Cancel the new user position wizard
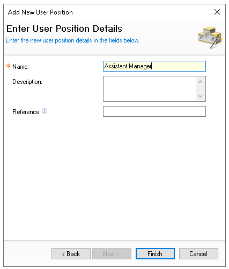Screen dimensions: 229x269 [x=198, y=254]
